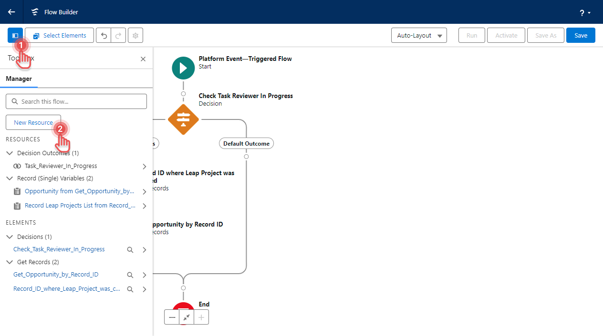Collapse the Decision Outcomes section
Viewport: 603px width, 336px height.
click(10, 153)
